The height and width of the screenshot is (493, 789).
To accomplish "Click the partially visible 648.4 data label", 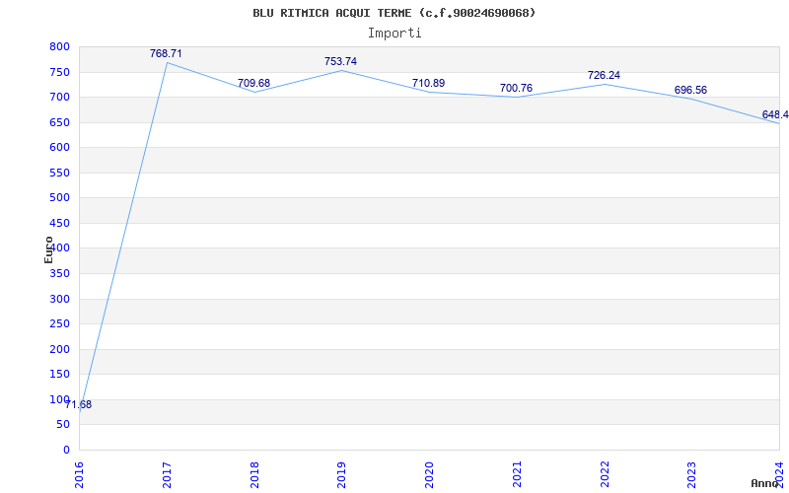I will pos(775,115).
